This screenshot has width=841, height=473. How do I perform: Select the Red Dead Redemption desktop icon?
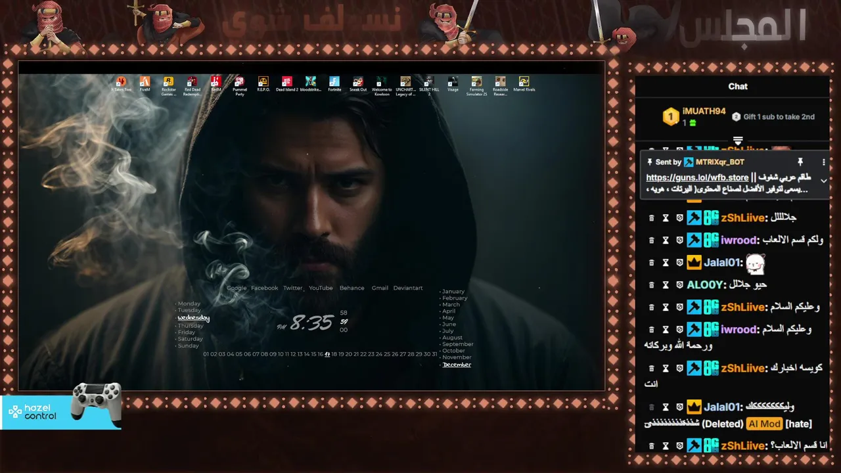(192, 85)
